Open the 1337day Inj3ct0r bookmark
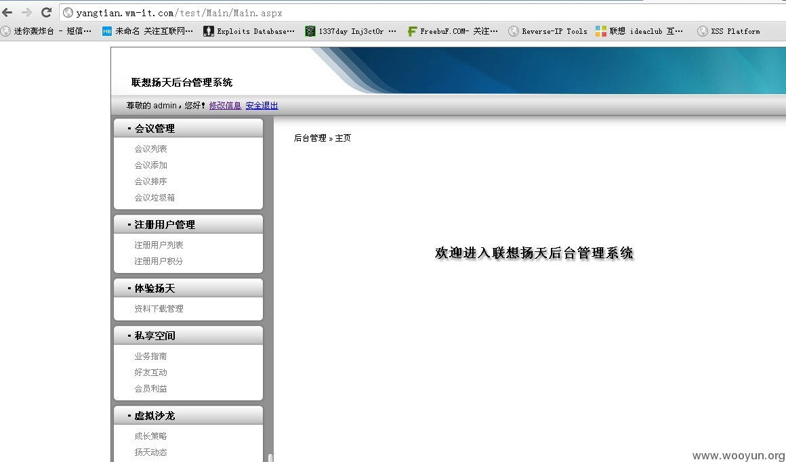Viewport: 786px width, 462px height. coord(350,31)
